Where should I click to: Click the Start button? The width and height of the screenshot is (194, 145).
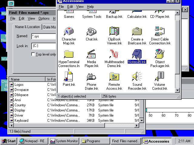9,141
